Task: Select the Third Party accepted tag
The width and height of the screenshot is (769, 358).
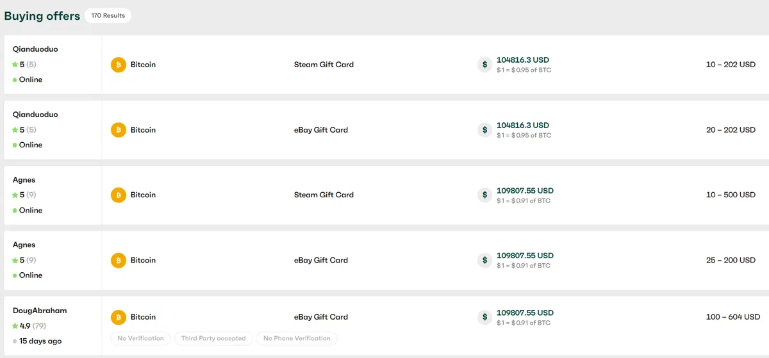Action: point(213,338)
